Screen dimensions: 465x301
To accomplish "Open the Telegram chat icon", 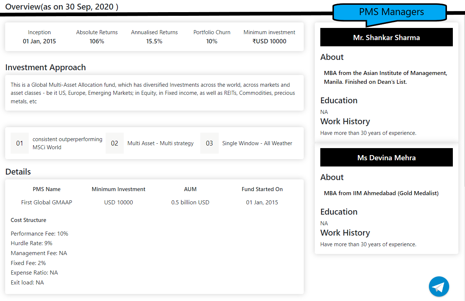I will (439, 286).
